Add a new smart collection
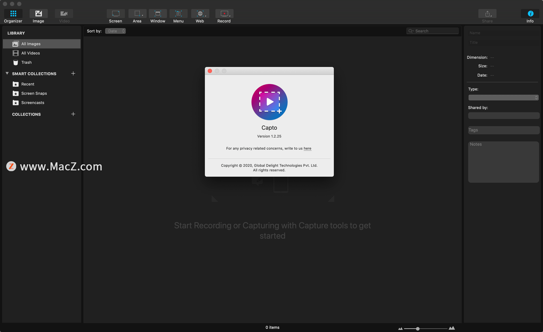 click(x=73, y=74)
